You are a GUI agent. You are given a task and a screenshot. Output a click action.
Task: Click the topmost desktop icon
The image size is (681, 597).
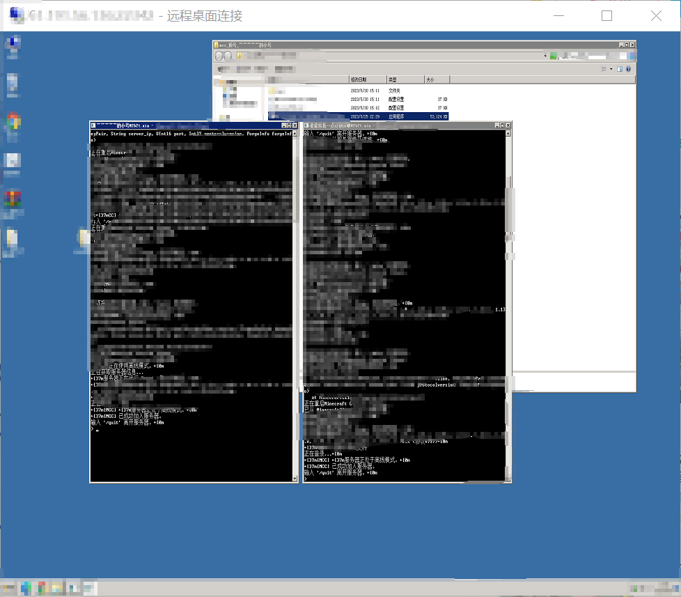(x=13, y=45)
